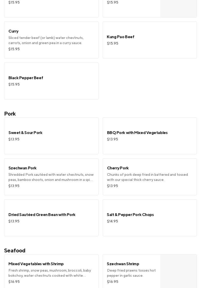
Task: Click the Seafood section heading
Action: (x=15, y=251)
